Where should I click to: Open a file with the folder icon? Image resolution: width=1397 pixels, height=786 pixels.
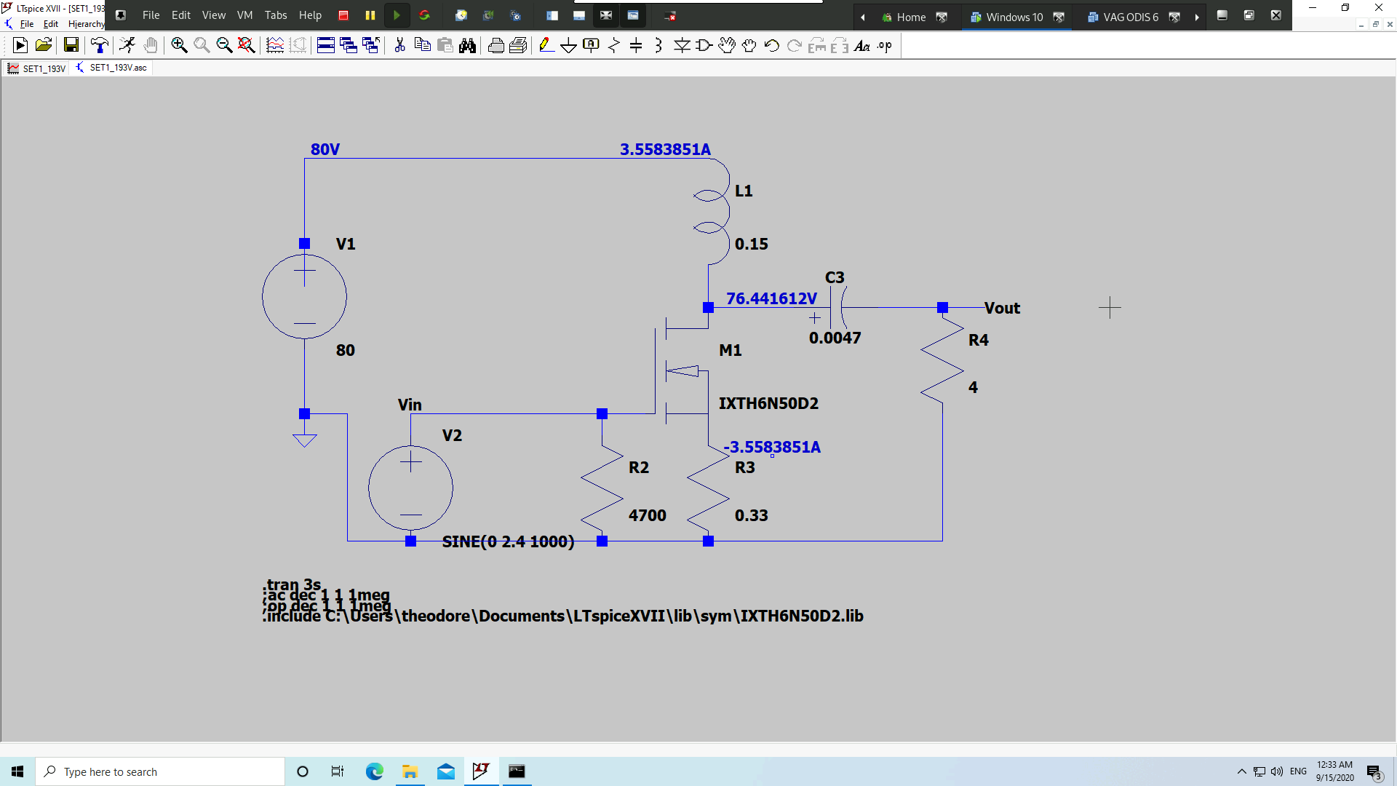[44, 46]
